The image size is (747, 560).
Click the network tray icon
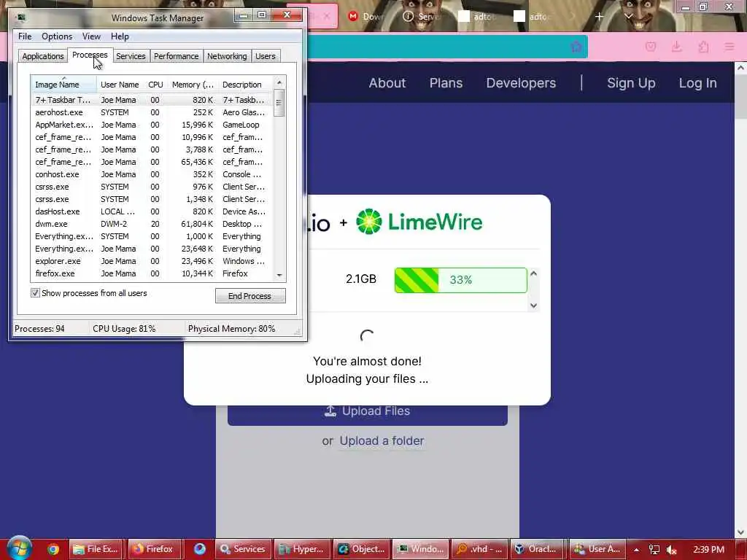[x=654, y=550]
